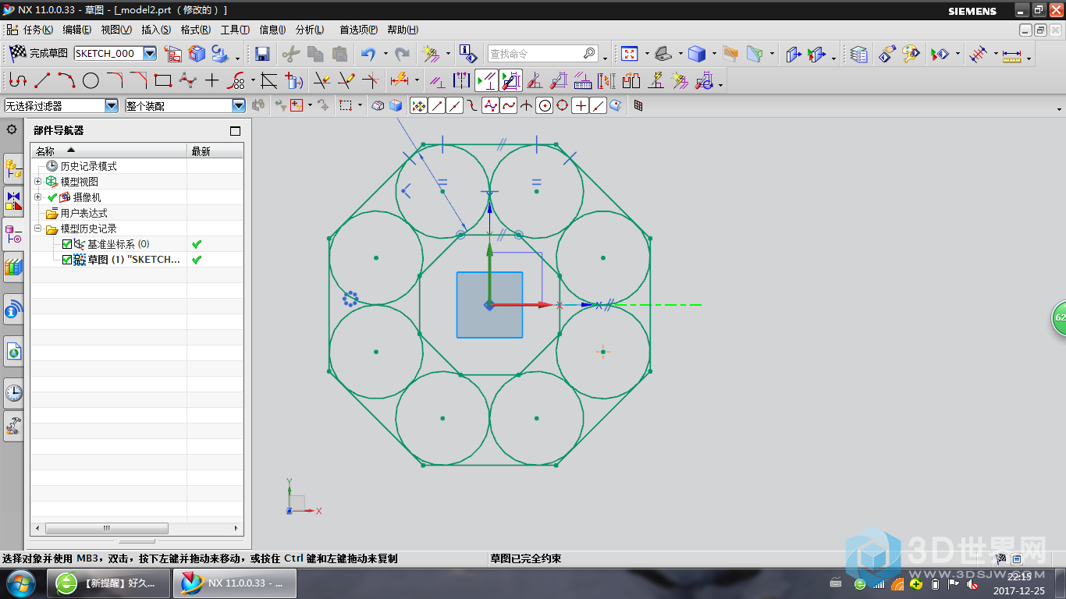
Task: Click the Undo arrow icon
Action: point(368,54)
